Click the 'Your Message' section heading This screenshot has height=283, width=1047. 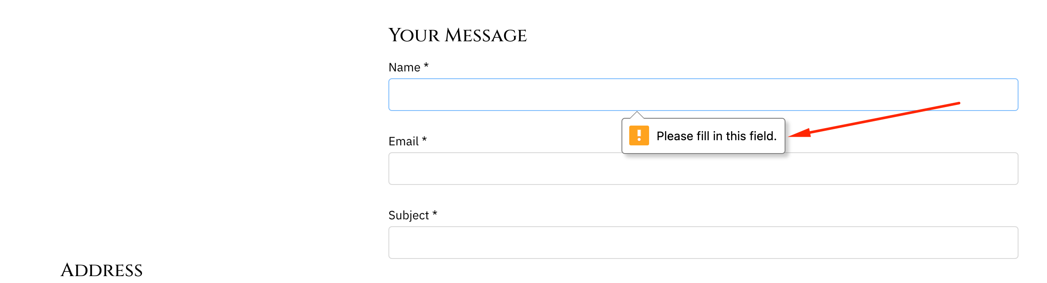(x=457, y=34)
